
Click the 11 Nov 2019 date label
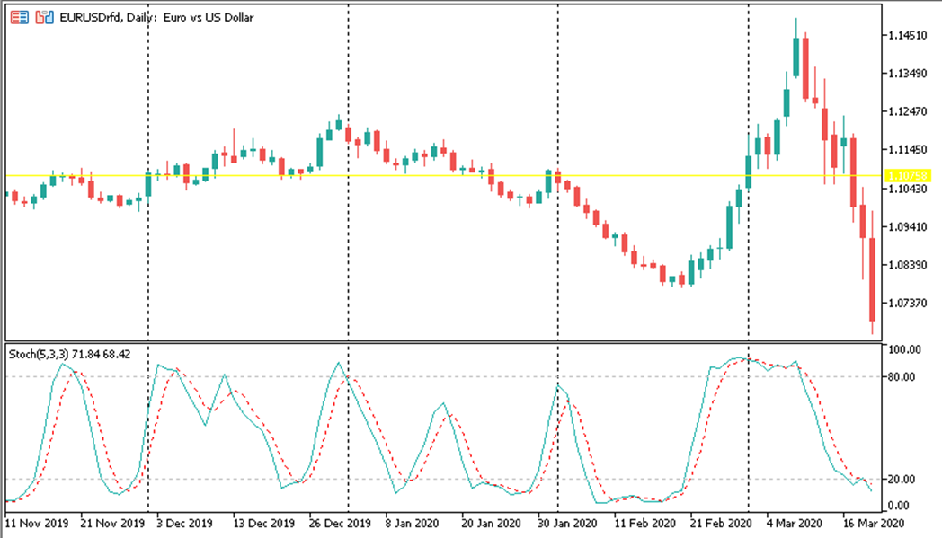[37, 523]
